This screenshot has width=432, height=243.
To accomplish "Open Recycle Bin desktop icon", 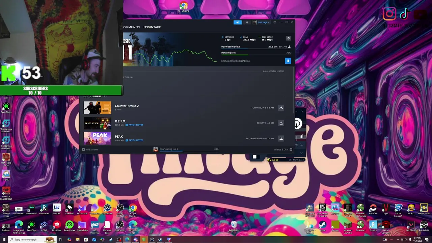I will coord(234,226).
